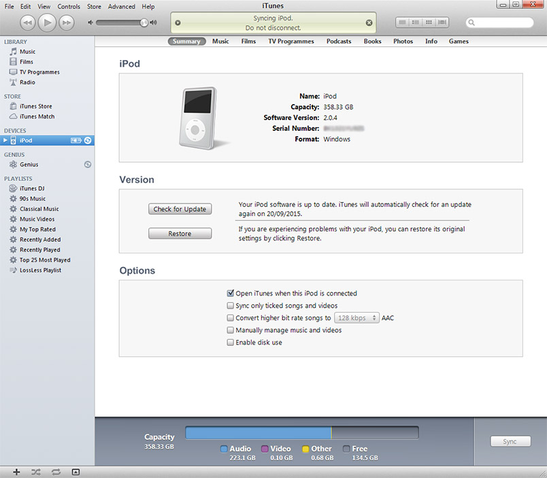The height and width of the screenshot is (478, 547).
Task: Open the Recently Played playlist
Action: click(47, 250)
